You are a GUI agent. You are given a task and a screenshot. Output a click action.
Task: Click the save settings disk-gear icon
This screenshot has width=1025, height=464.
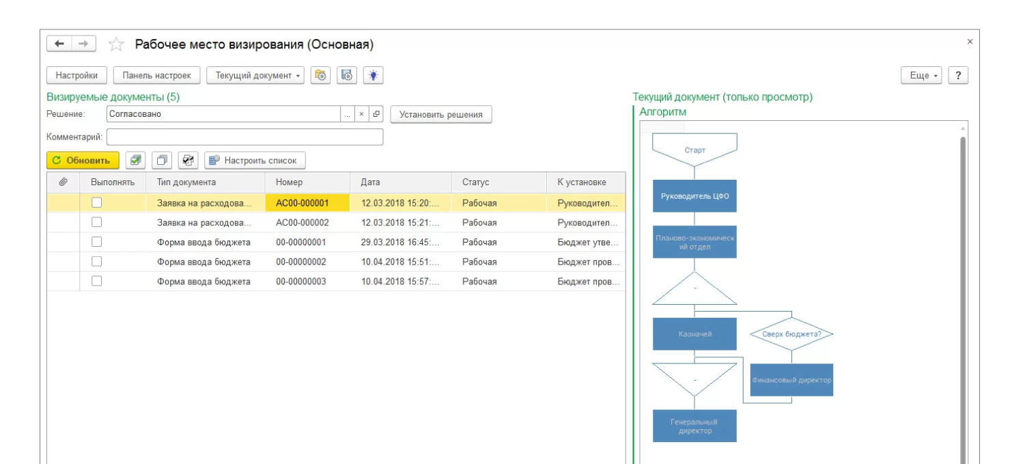(347, 75)
